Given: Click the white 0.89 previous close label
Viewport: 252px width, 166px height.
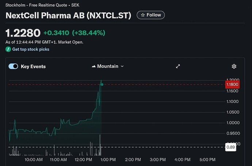Looking at the screenshot, I should click(x=231, y=147).
